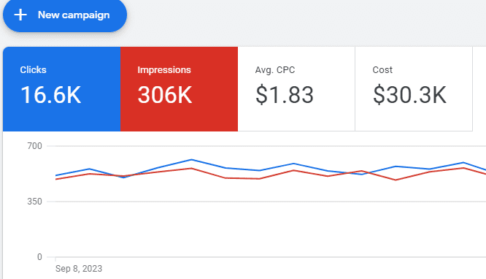The height and width of the screenshot is (279, 486).
Task: Click the Impressions label text
Action: pyautogui.click(x=164, y=70)
